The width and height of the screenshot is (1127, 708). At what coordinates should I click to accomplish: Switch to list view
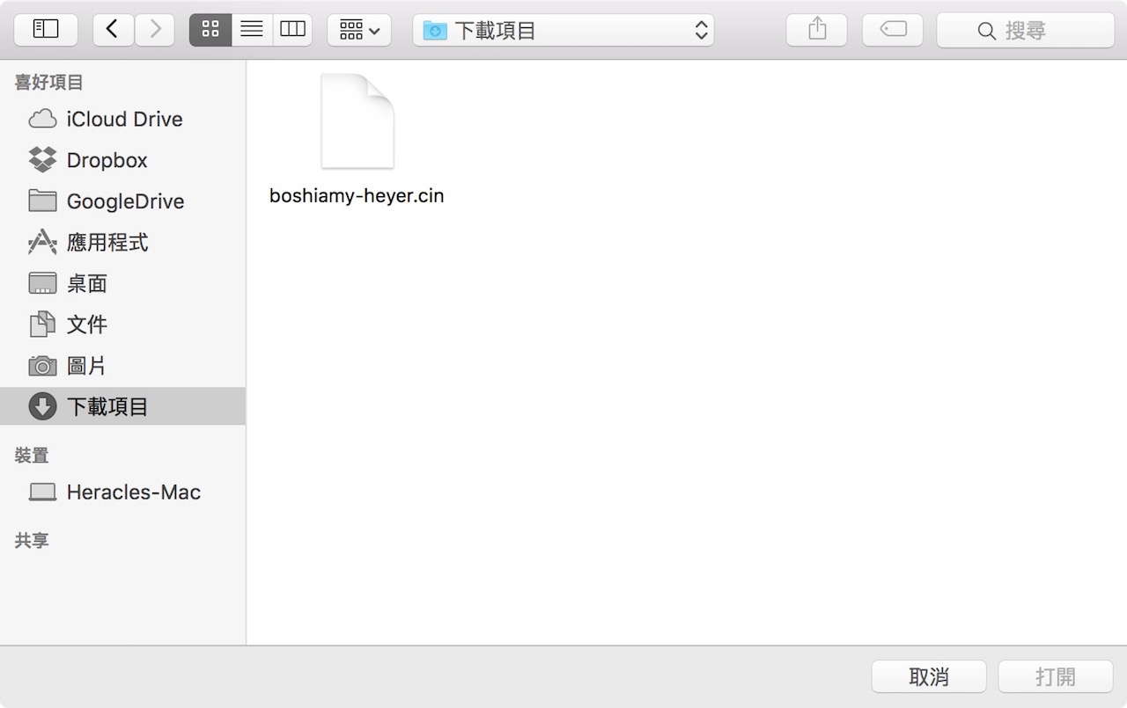[x=252, y=29]
